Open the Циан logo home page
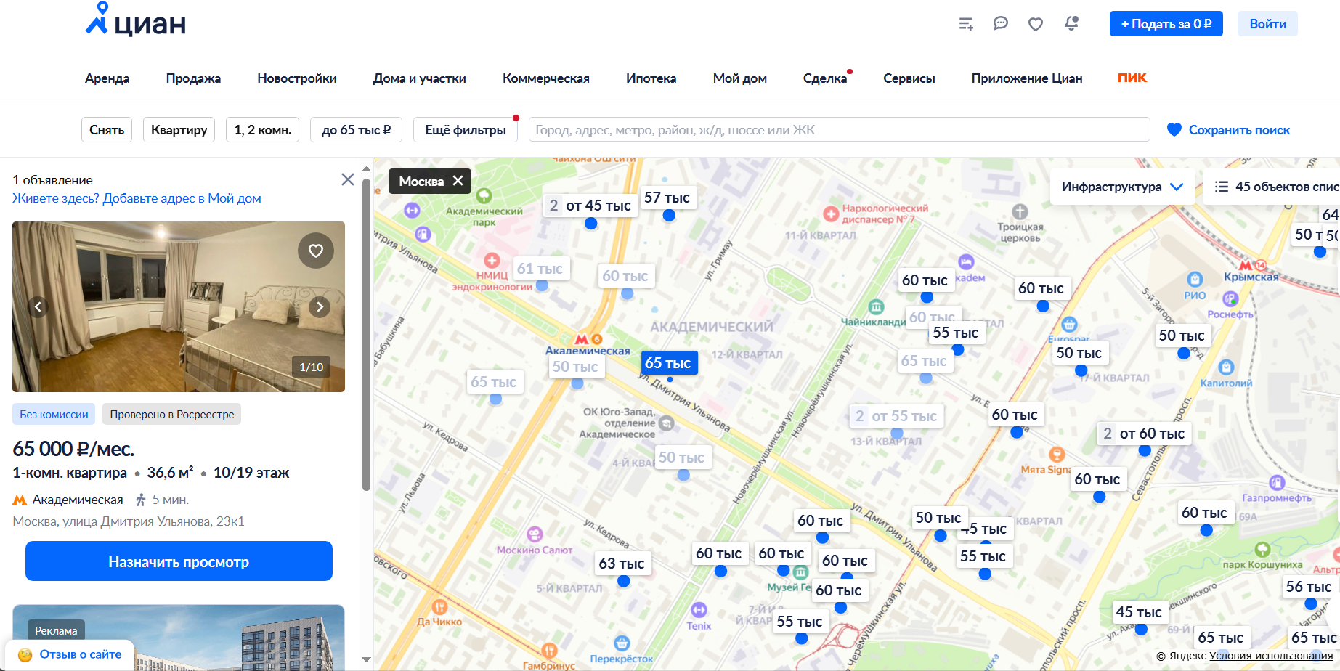 point(136,20)
